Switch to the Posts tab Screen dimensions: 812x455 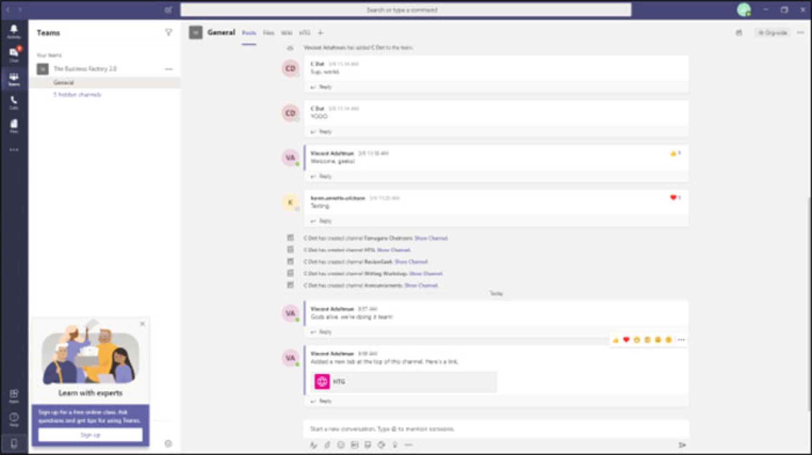point(249,33)
